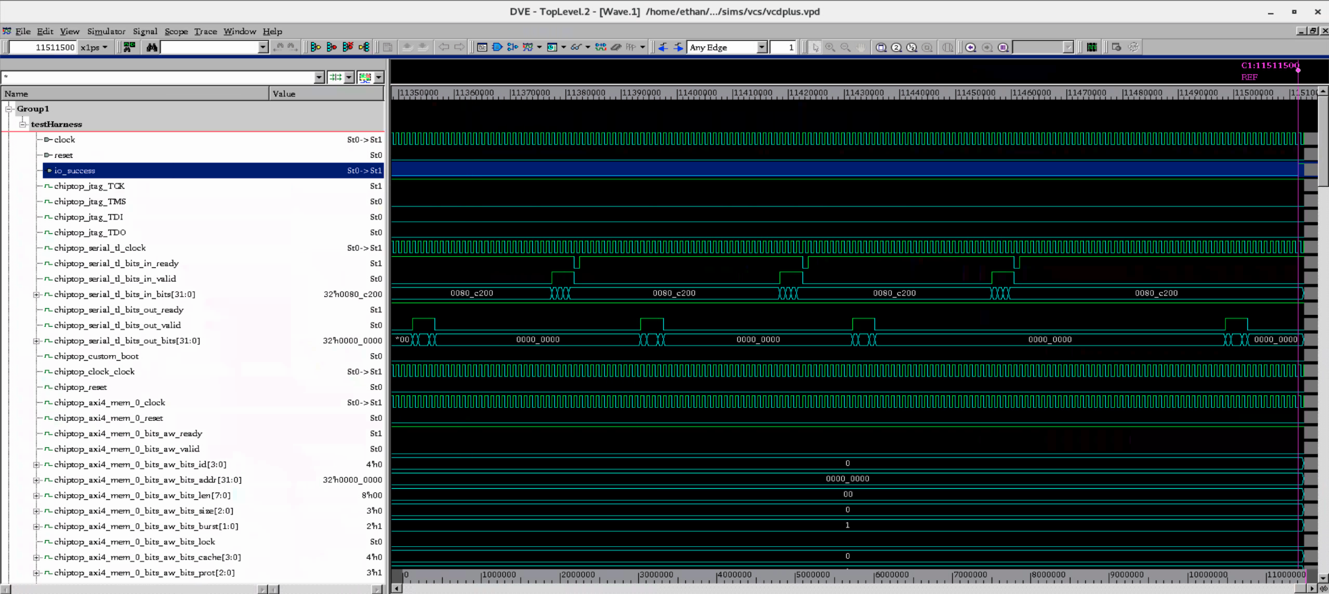Open the Scope menu
The image size is (1329, 594).
click(176, 31)
